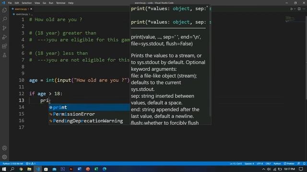Choose the print autocomplete suggestion
Image resolution: width=307 pixels, height=172 pixels.
tap(89, 107)
